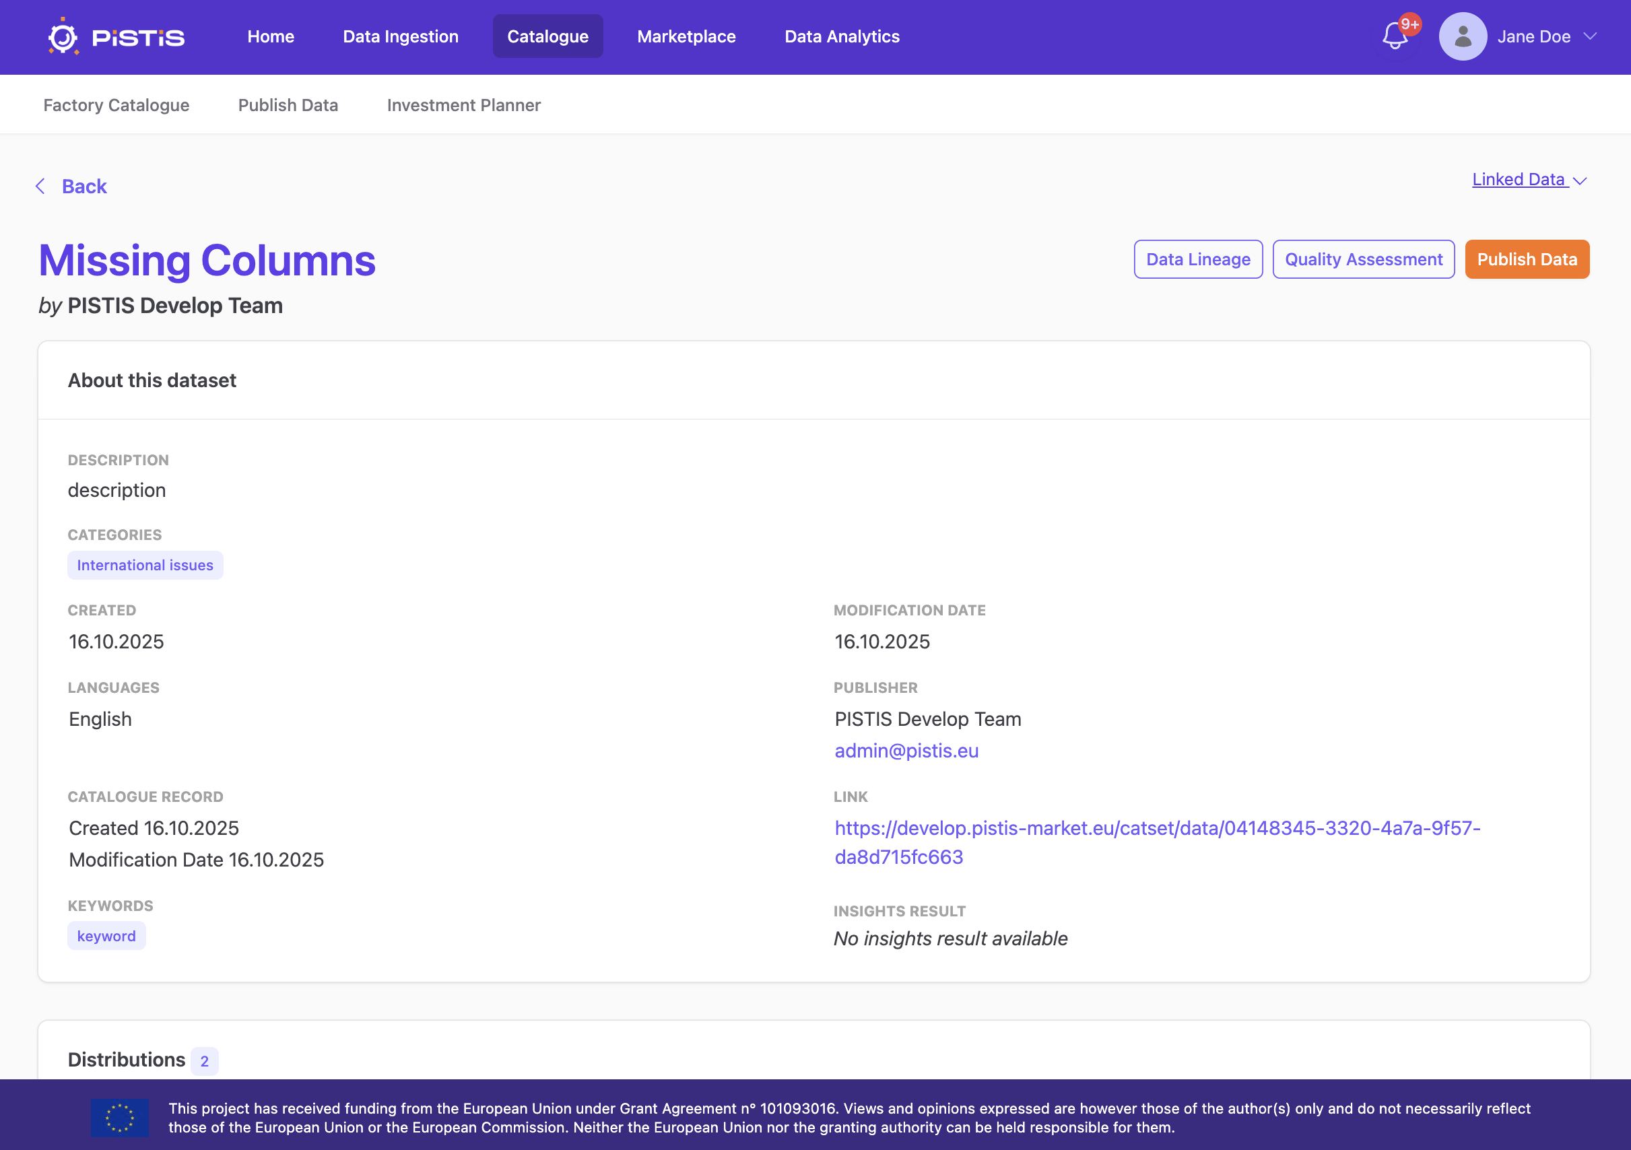Image resolution: width=1631 pixels, height=1150 pixels.
Task: Click the Distributions heading
Action: pos(127,1060)
